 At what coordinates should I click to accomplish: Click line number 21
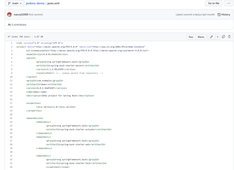pos(11,118)
